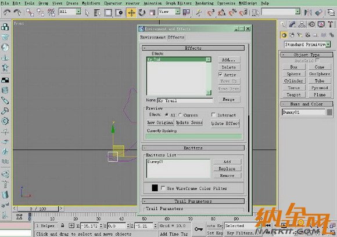
Task: Enable the Interactive checkbox in Preview
Action: [213, 115]
